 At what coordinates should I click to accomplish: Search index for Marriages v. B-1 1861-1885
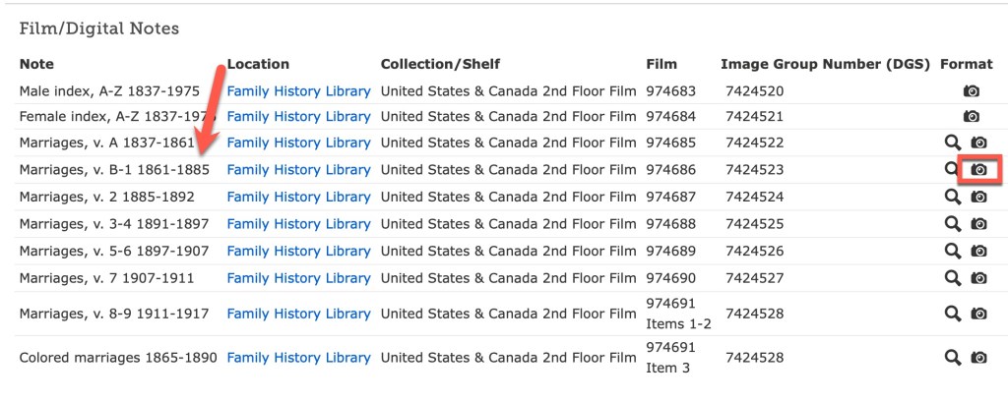click(950, 170)
